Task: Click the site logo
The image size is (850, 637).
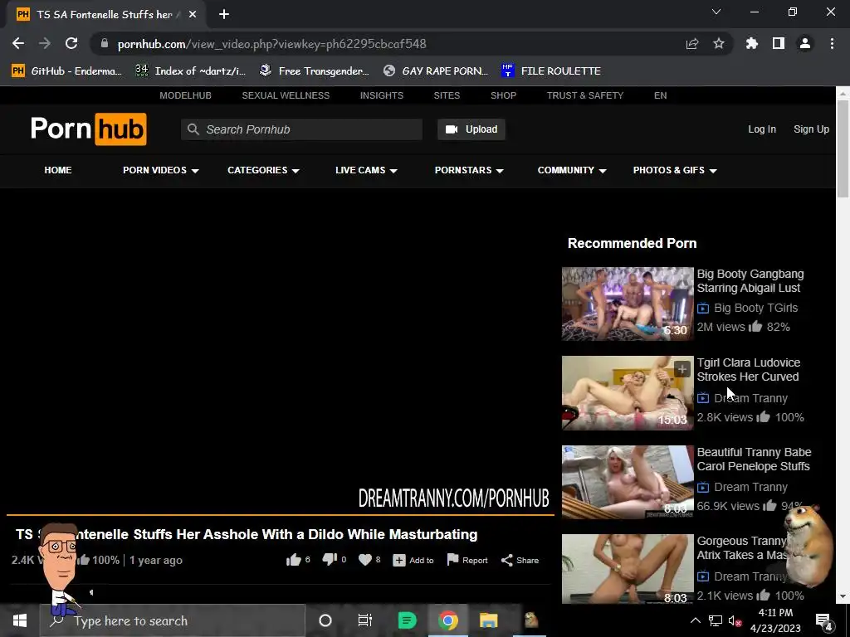Action: tap(88, 129)
